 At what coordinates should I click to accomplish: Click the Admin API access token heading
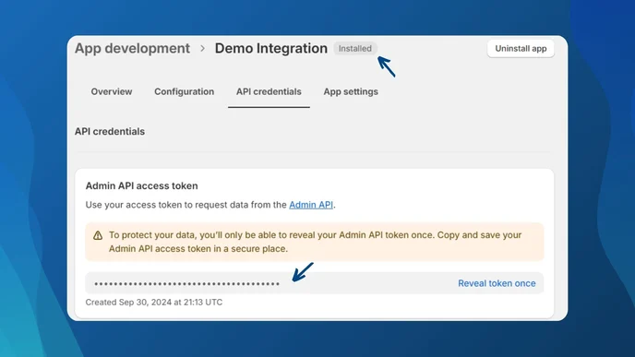142,185
